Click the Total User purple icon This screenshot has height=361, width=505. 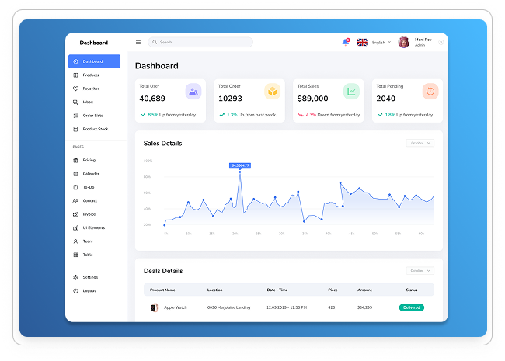pos(193,92)
